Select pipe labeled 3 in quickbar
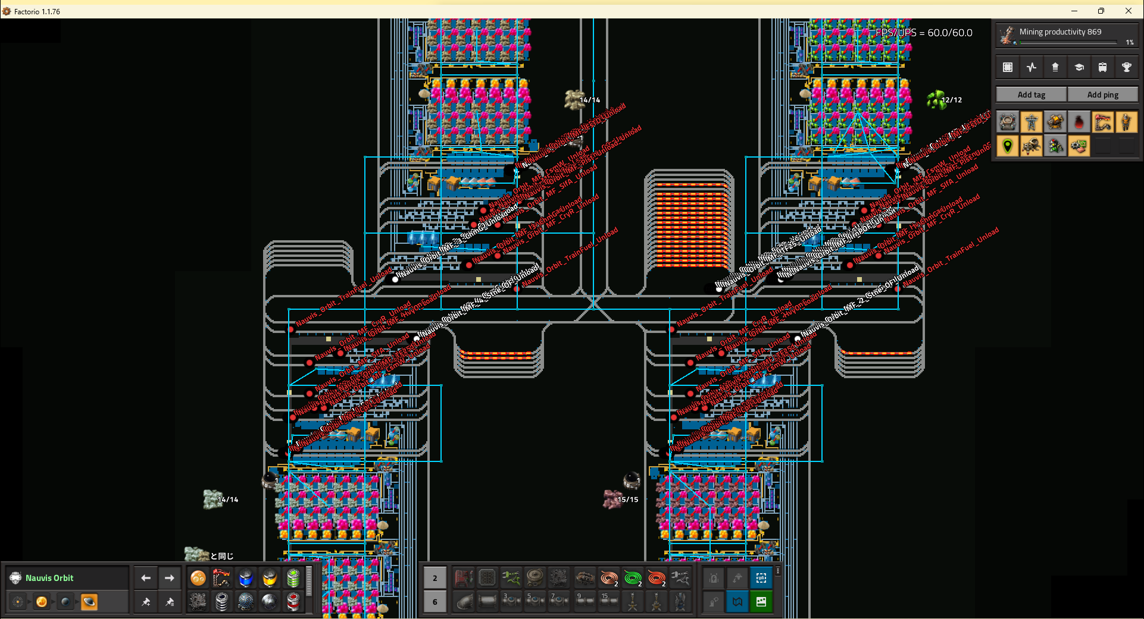 pyautogui.click(x=511, y=601)
